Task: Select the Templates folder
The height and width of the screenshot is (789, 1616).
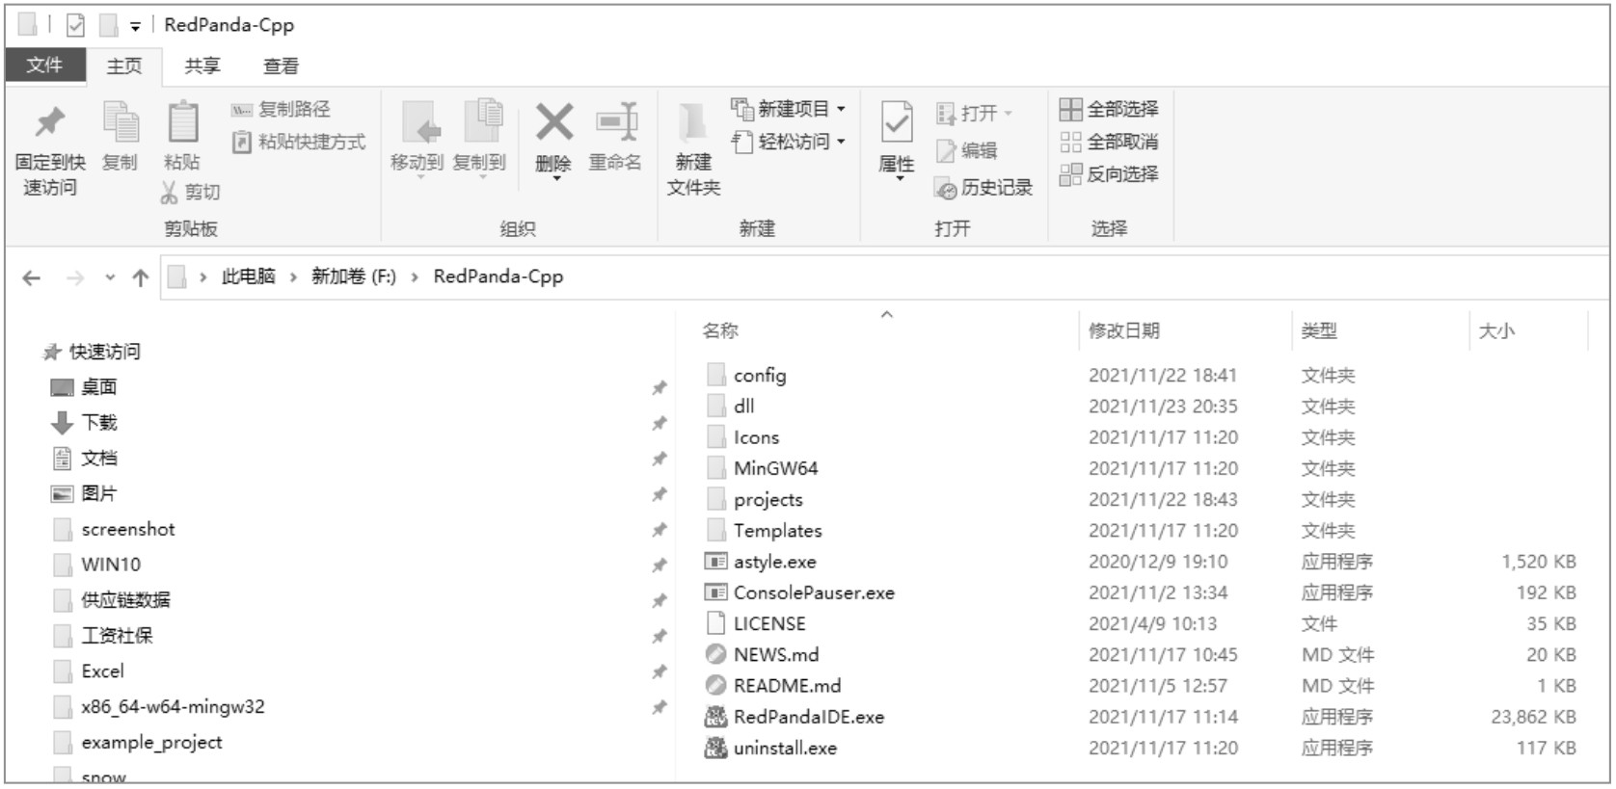Action: tap(764, 530)
